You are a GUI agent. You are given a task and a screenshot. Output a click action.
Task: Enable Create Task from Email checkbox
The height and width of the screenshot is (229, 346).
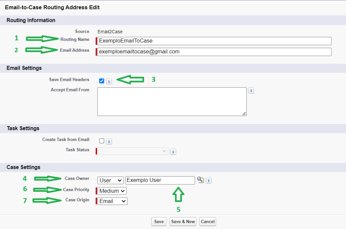pyautogui.click(x=101, y=141)
